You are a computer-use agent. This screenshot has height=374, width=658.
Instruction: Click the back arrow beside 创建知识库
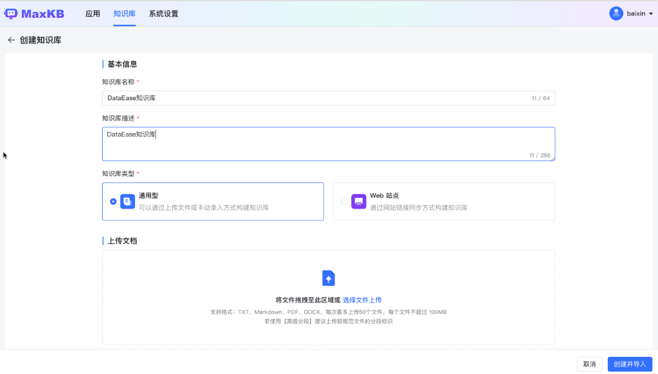point(11,39)
